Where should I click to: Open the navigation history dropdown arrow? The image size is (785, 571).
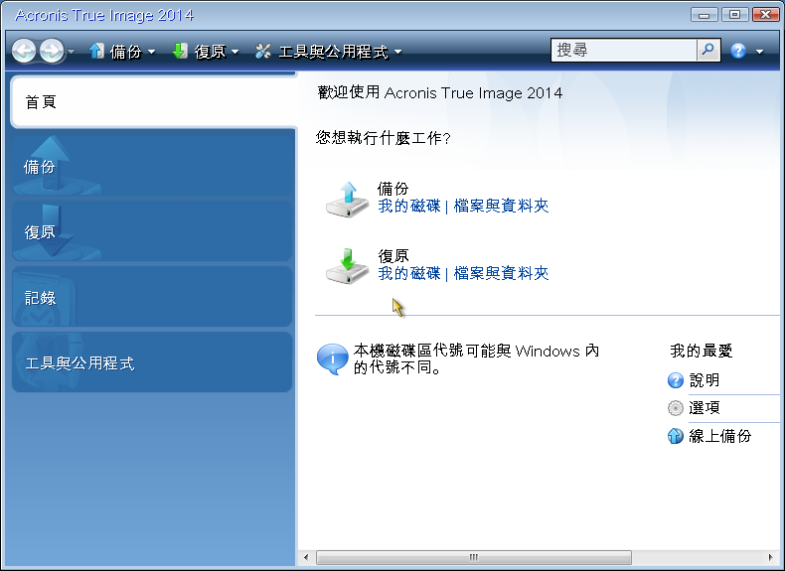(x=72, y=51)
